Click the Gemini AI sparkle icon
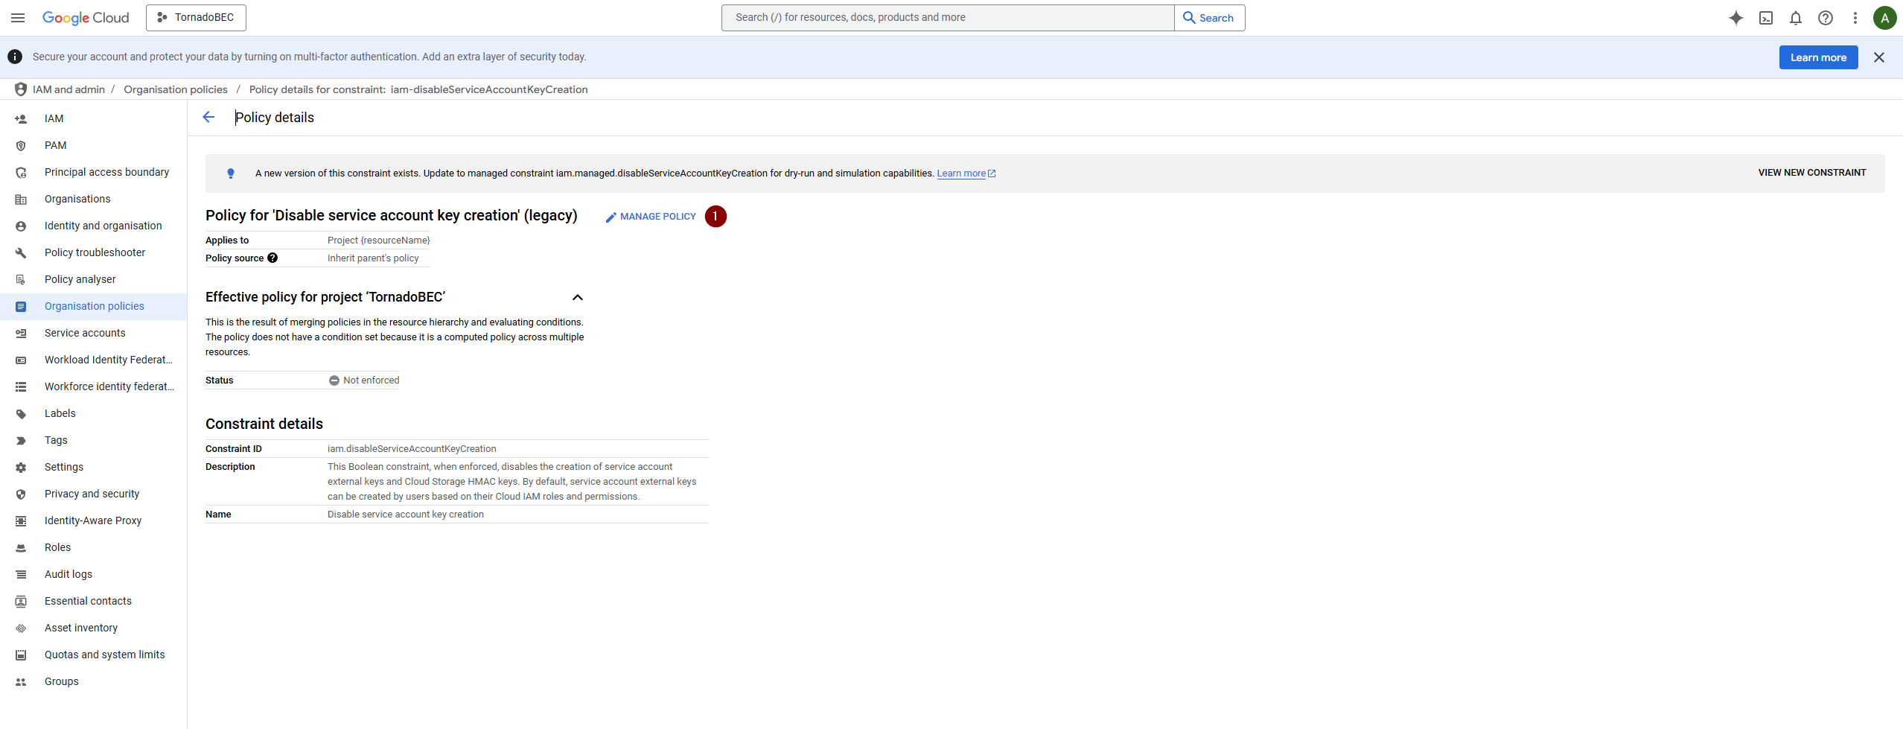Viewport: 1903px width, 729px height. (x=1735, y=18)
